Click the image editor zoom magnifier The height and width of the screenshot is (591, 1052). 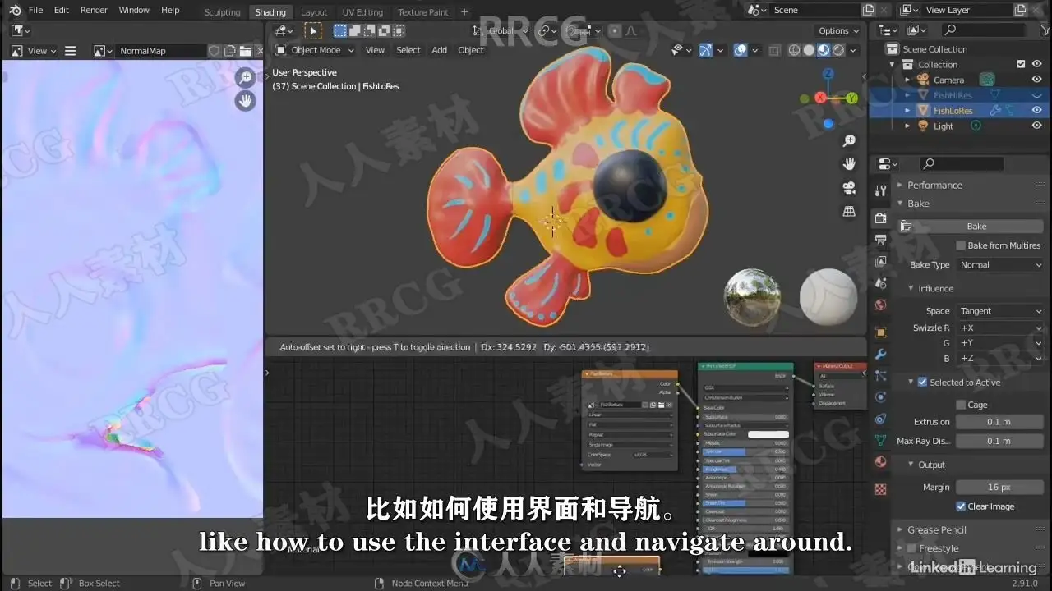tap(245, 78)
